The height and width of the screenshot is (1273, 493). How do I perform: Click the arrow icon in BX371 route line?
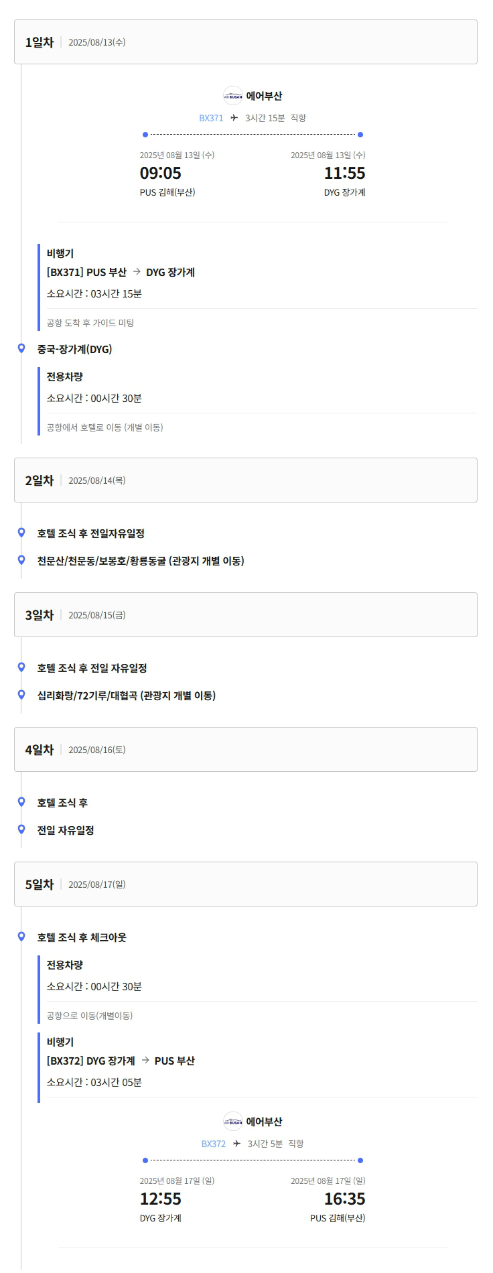(x=137, y=272)
